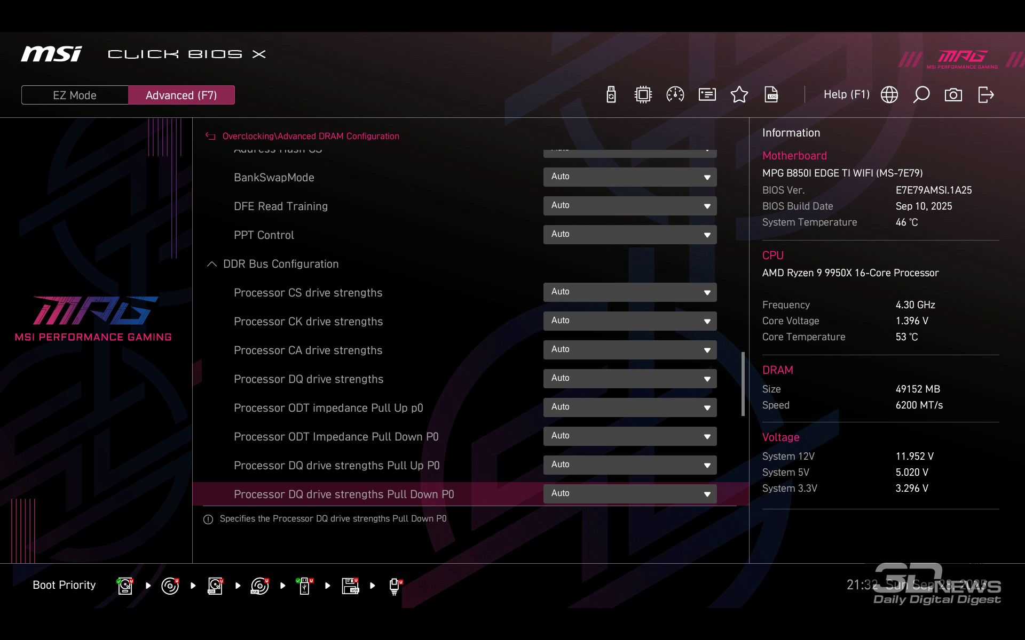This screenshot has height=640, width=1025.
Task: Click the language globe icon
Action: 889,95
